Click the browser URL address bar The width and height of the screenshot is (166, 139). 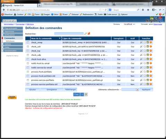(53, 10)
